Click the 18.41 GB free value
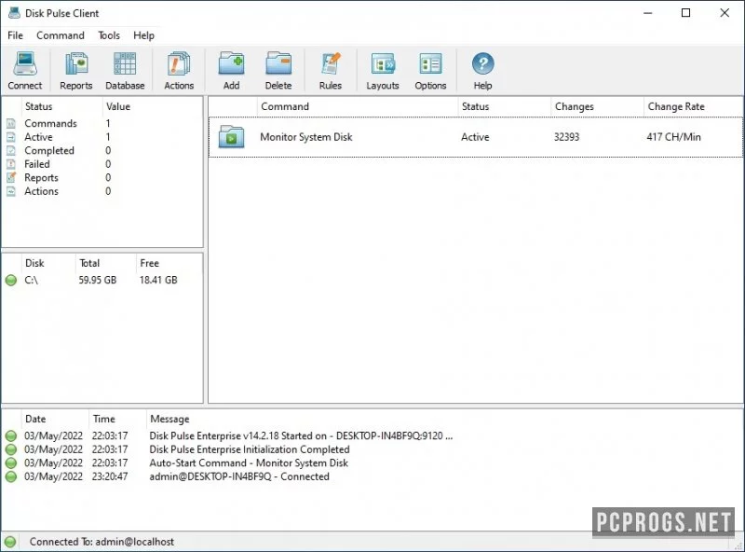 [158, 280]
